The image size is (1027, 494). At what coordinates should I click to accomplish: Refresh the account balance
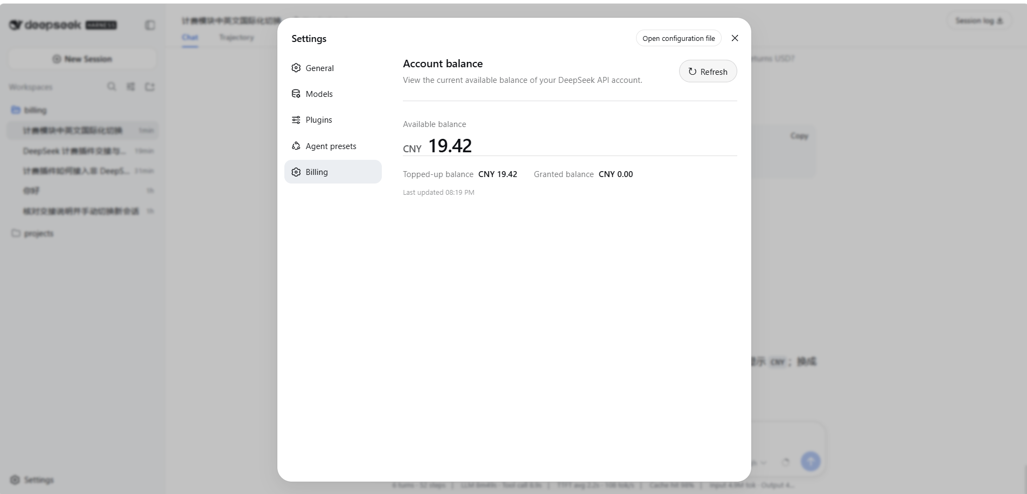click(x=708, y=71)
